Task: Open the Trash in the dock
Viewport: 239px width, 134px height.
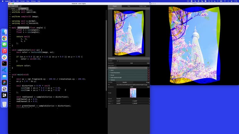Action: 4,104
